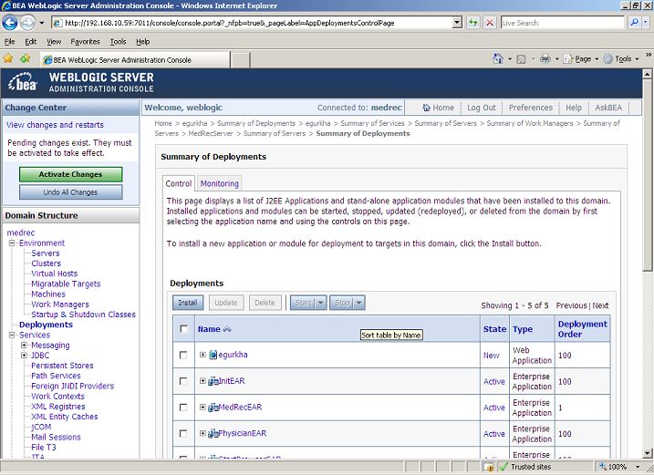Open the Stop button dropdown arrow

(359, 303)
